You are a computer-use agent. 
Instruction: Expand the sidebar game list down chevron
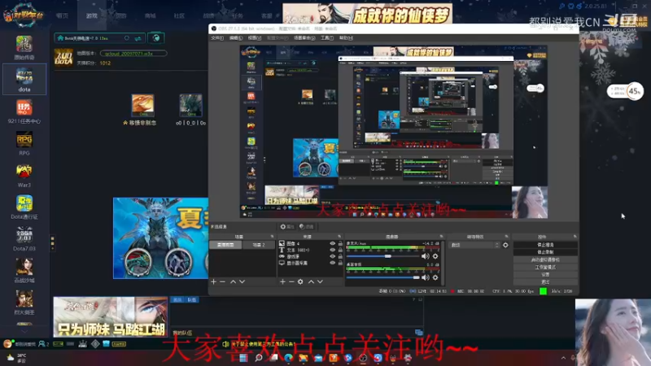24,331
